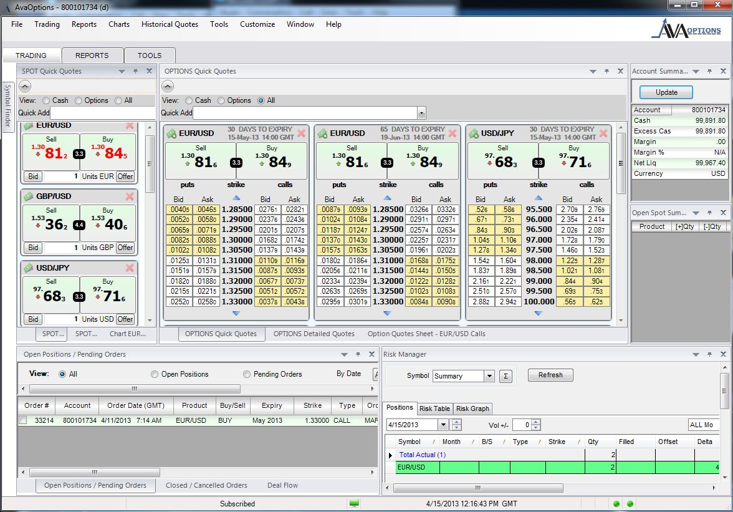Select Cash view in OPTIONS Quick Quotes
This screenshot has width=733, height=512.
click(189, 100)
